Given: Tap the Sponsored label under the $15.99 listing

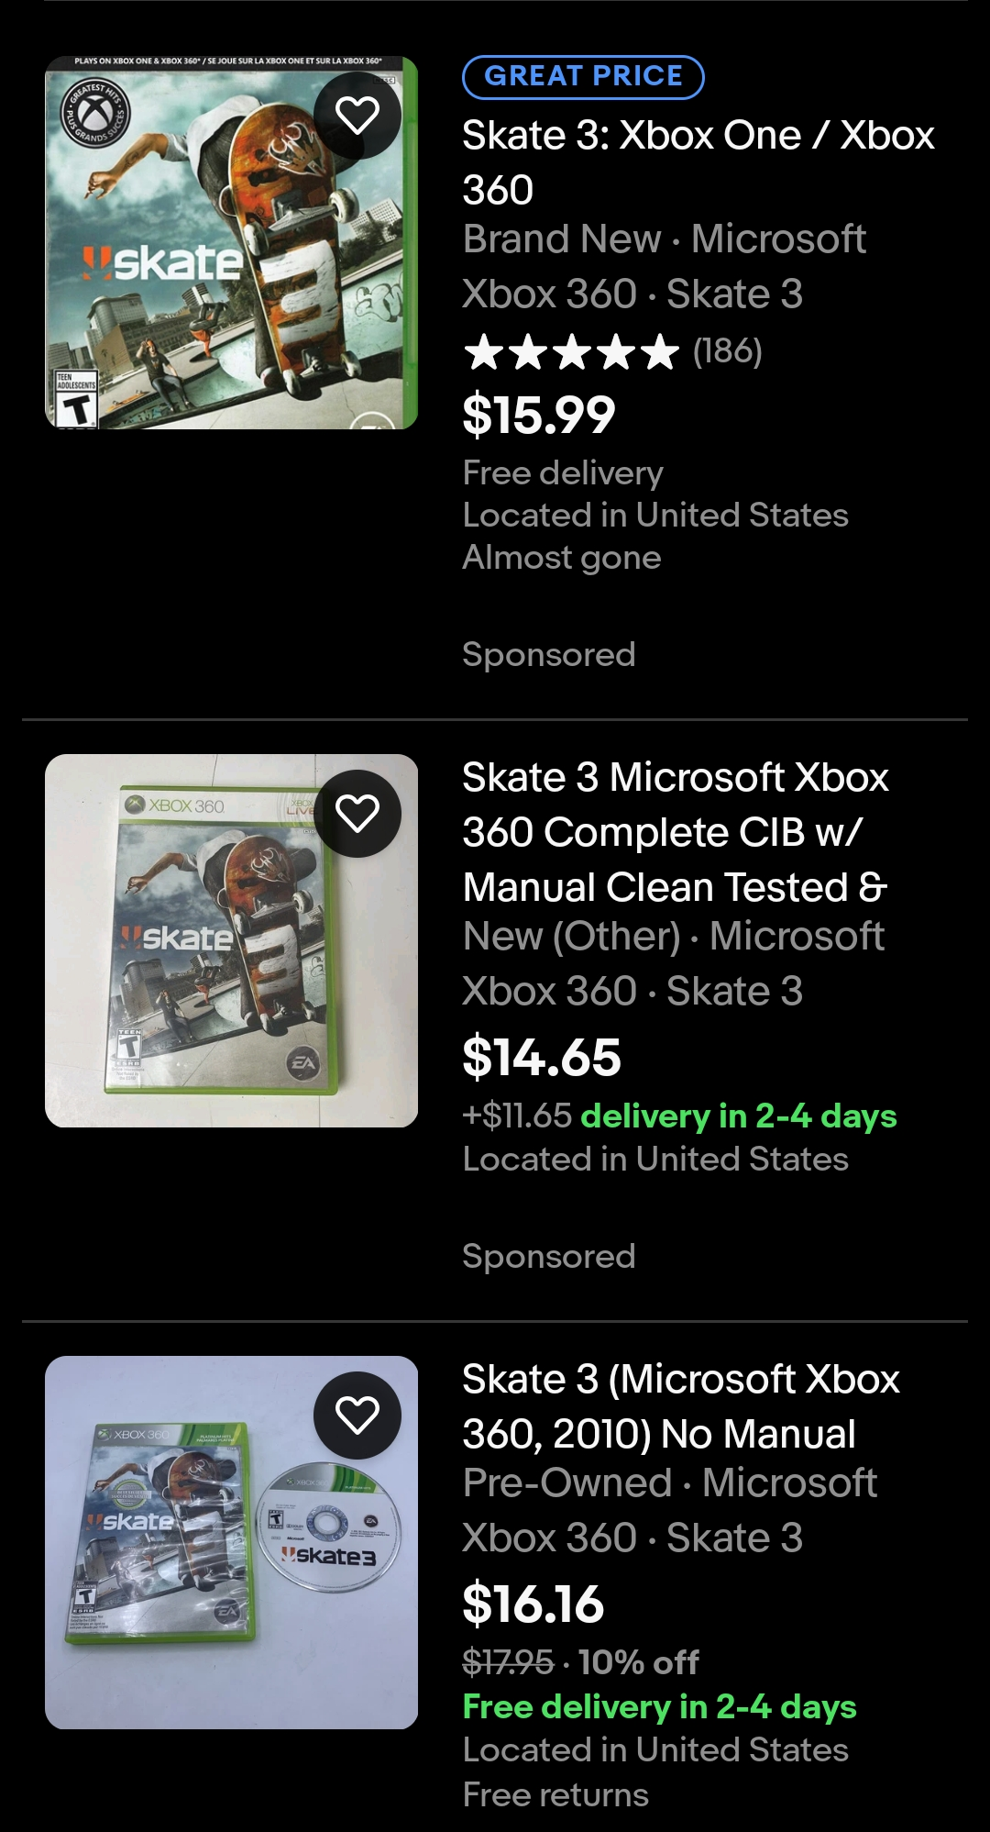Looking at the screenshot, I should tap(548, 655).
